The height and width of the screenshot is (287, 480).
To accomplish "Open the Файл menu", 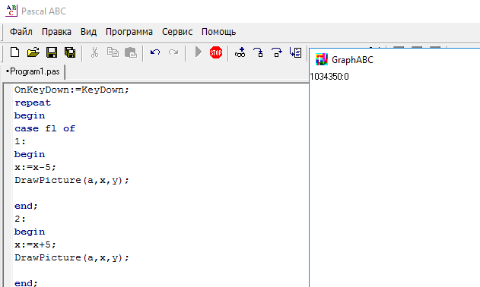I will [x=21, y=32].
